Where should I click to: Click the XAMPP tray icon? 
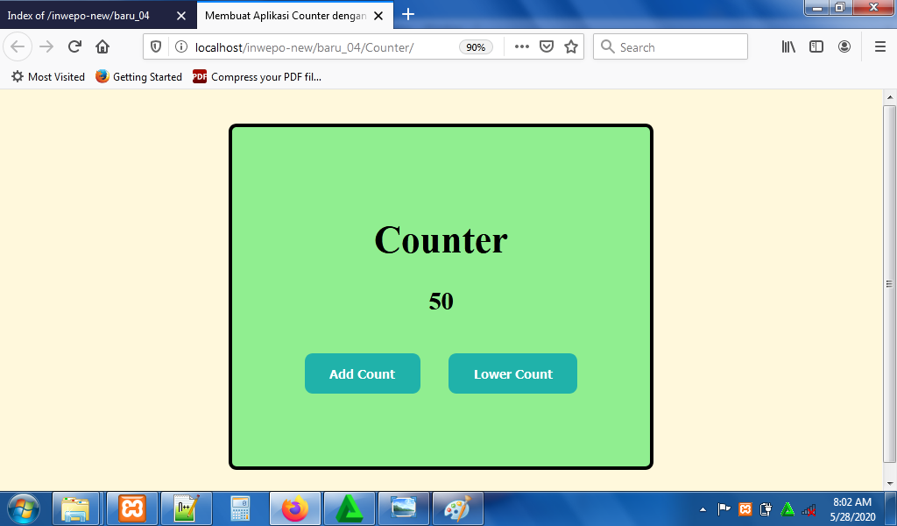745,508
